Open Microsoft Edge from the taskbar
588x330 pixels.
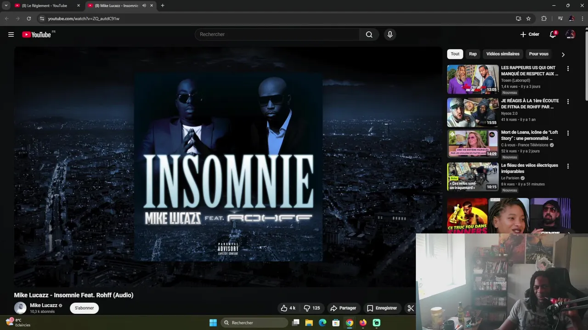(x=322, y=323)
